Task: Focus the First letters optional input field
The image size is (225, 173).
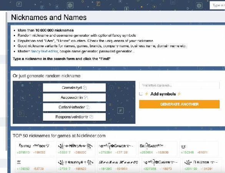Action: [x=179, y=85]
